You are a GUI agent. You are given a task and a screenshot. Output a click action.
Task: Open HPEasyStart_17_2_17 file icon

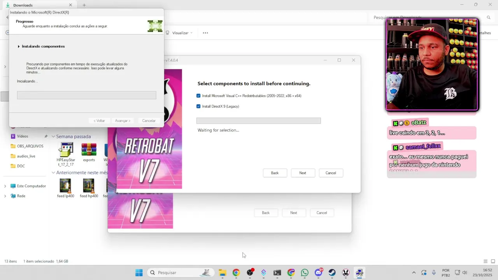click(x=66, y=154)
